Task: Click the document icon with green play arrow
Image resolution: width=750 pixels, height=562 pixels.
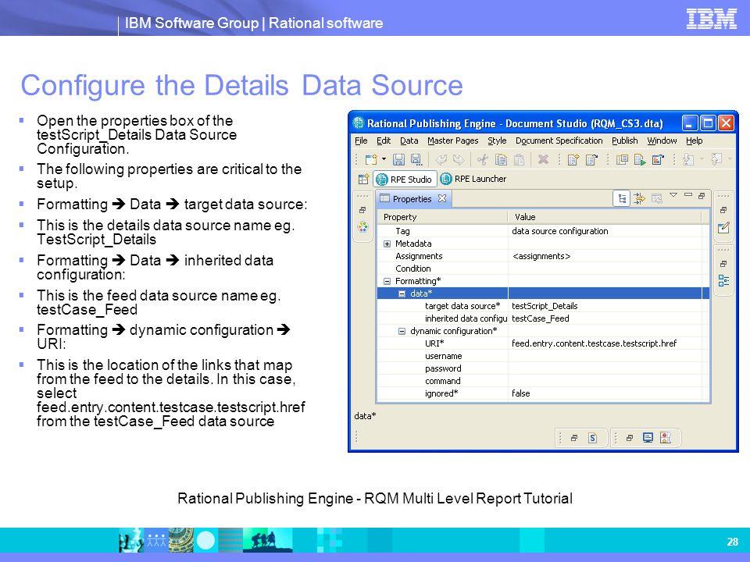Action: click(640, 159)
